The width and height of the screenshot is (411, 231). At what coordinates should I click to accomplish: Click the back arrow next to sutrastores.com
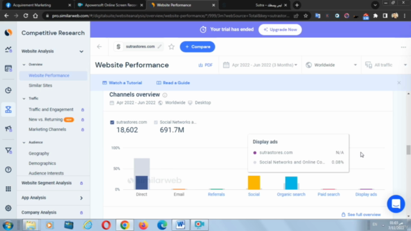point(99,47)
